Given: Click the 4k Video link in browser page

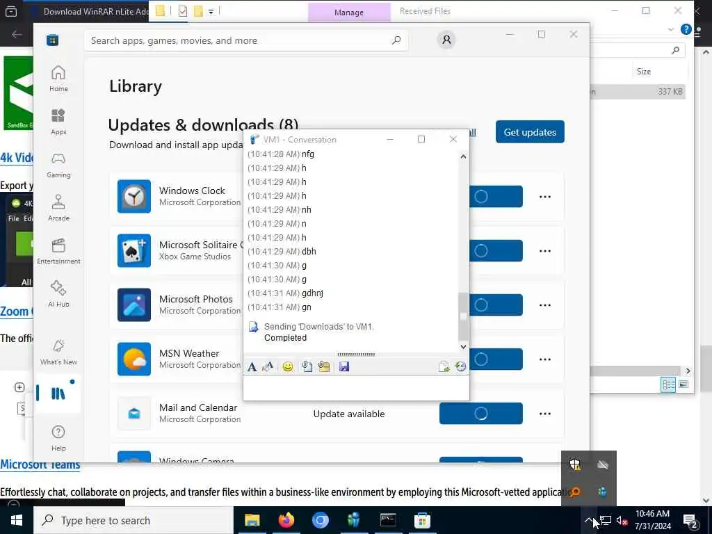Looking at the screenshot, I should (x=17, y=158).
